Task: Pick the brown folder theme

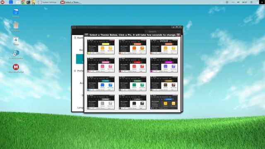Action: (x=164, y=84)
